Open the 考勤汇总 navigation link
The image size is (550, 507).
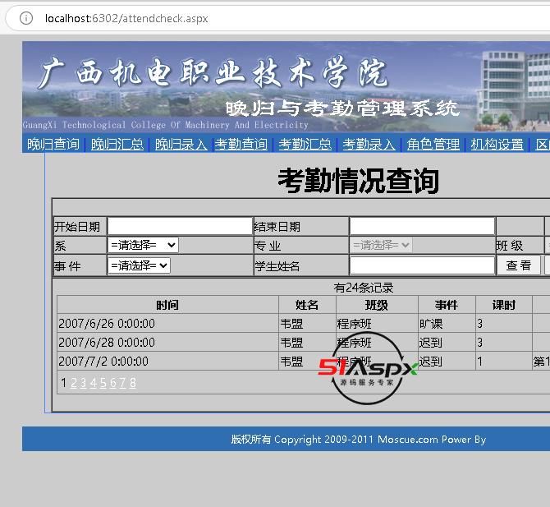pos(305,145)
